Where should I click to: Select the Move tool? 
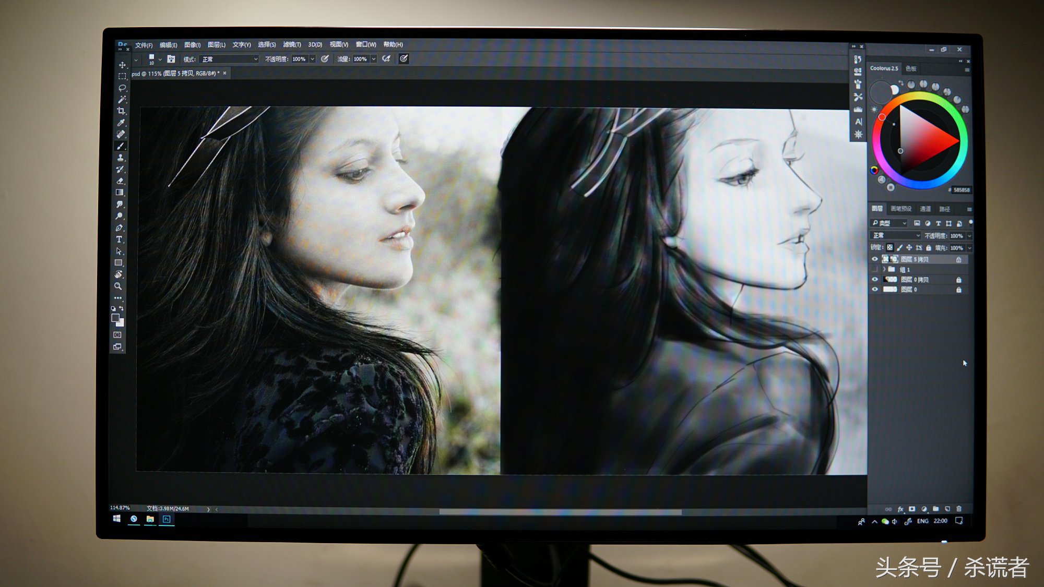[x=122, y=65]
